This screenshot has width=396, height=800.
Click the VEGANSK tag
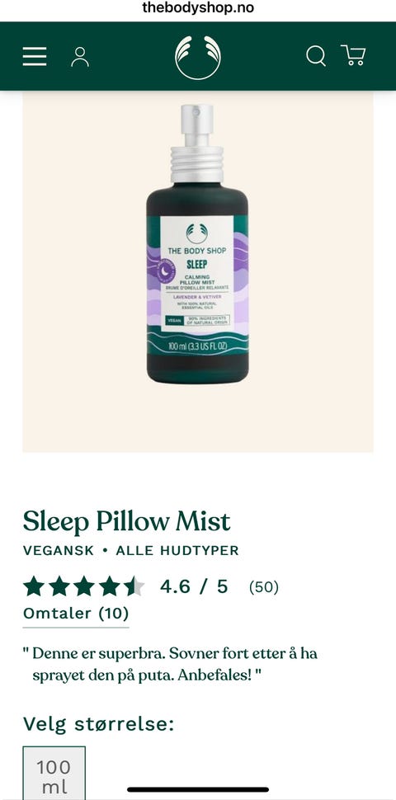(x=59, y=551)
